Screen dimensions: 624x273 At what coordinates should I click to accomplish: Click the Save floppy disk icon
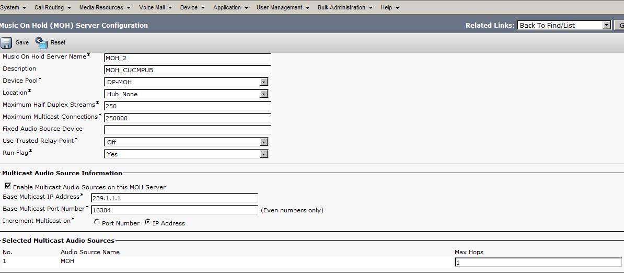[7, 42]
